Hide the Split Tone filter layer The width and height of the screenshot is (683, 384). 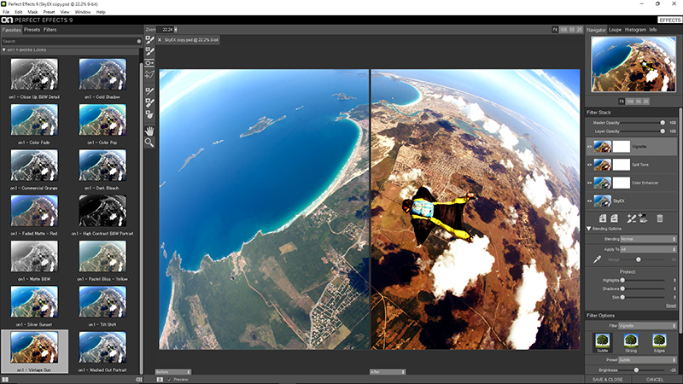tap(590, 165)
